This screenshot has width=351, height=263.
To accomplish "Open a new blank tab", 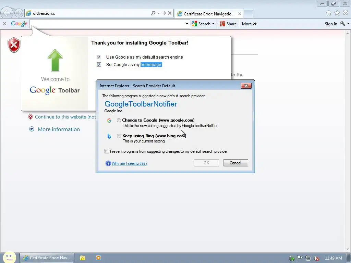I will point(248,14).
